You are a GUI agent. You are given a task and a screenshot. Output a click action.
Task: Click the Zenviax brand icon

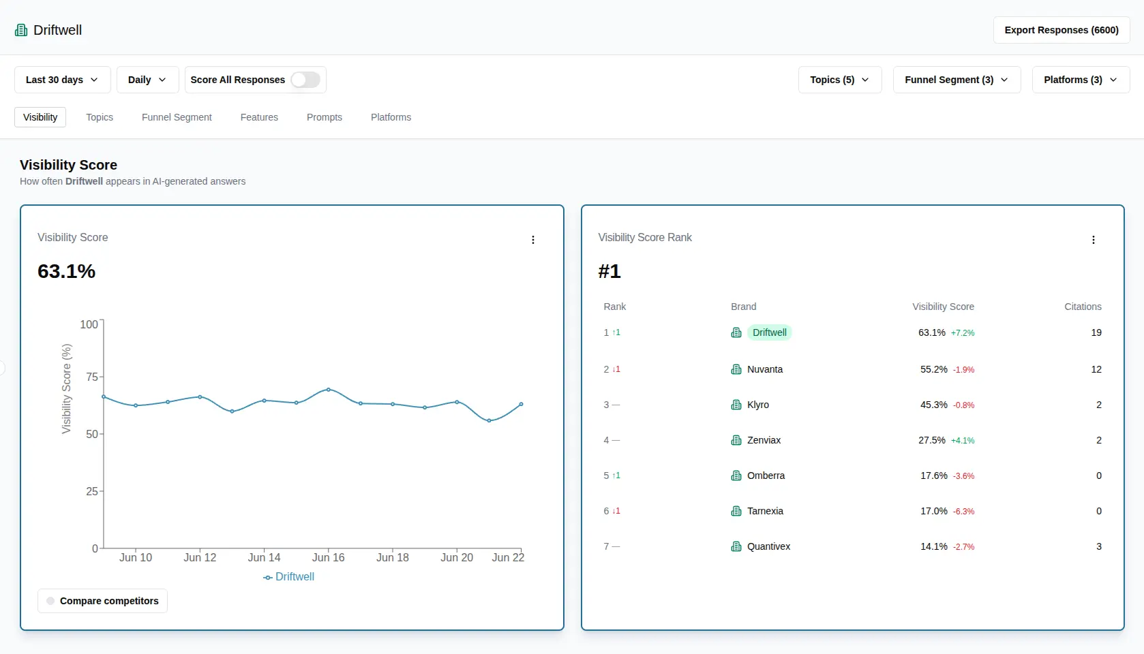(x=736, y=440)
